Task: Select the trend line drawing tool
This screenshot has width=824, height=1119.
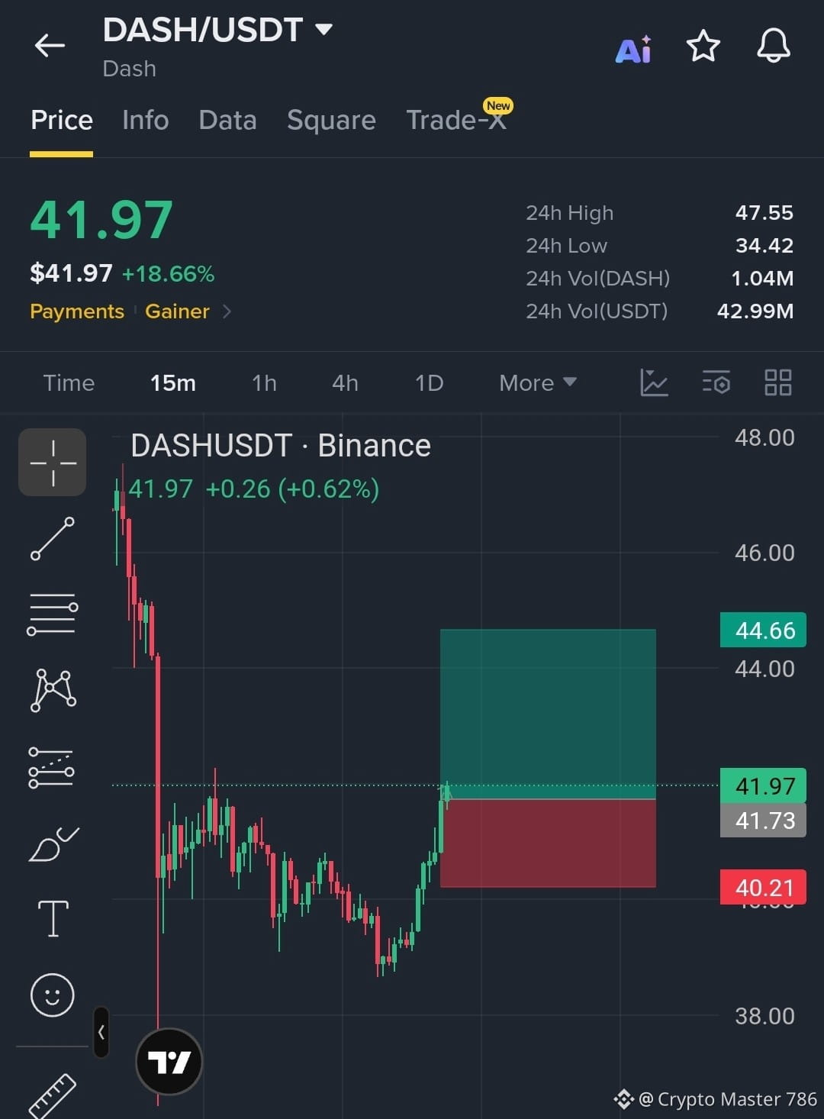Action: 53,538
